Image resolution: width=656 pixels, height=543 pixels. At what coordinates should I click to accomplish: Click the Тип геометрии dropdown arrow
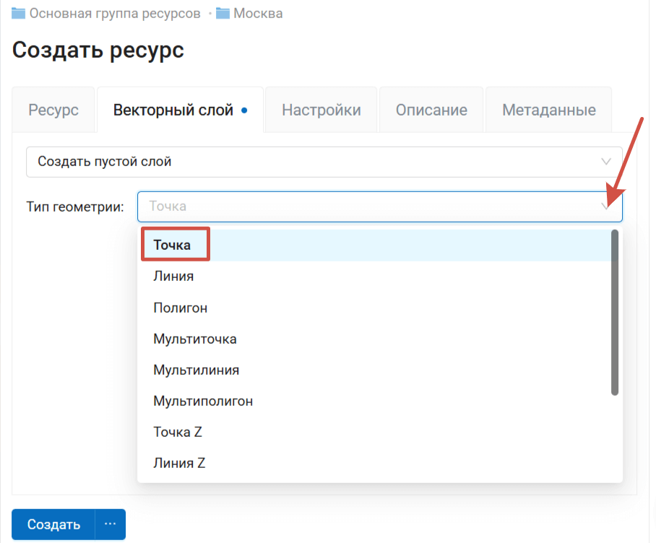[x=606, y=207]
